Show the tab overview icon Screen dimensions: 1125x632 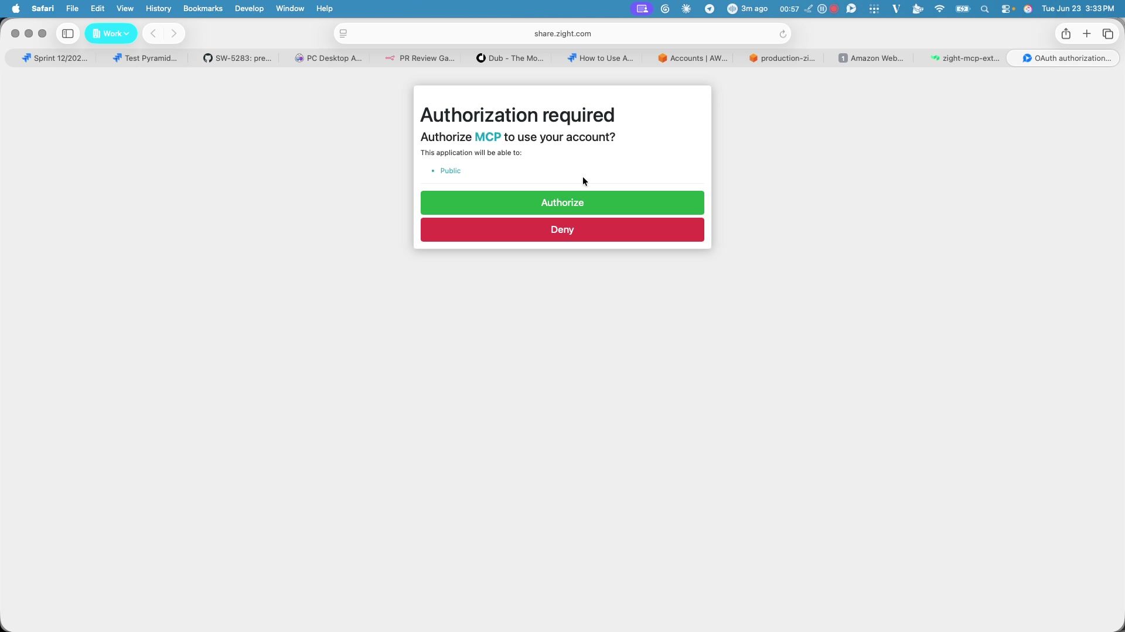point(1108,33)
